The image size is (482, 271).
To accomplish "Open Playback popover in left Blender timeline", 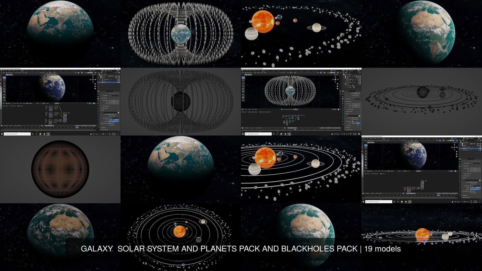I will coord(6,126).
